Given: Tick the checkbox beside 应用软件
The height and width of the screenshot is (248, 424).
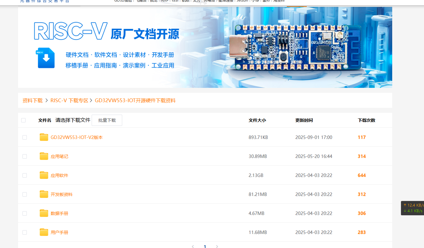Looking at the screenshot, I should coord(25,175).
